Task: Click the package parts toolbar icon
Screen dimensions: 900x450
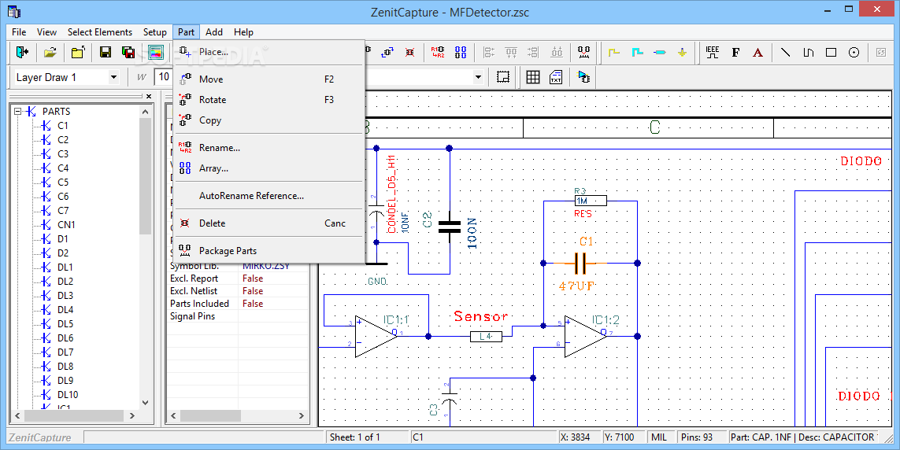Action: click(583, 52)
